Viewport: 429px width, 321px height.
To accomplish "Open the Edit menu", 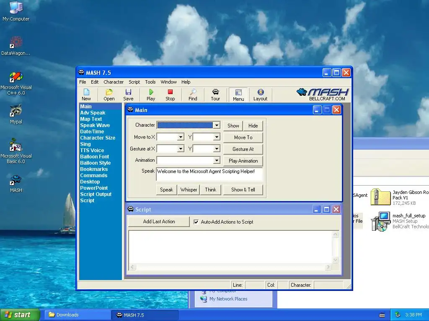I will tap(95, 82).
